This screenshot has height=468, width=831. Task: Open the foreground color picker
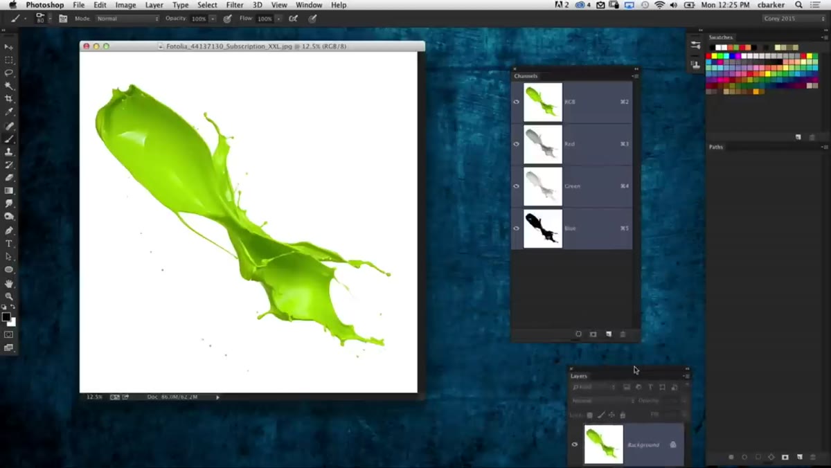(x=6, y=317)
